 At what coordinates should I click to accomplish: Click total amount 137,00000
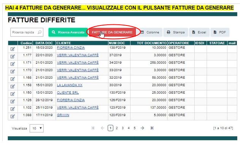click(158, 108)
